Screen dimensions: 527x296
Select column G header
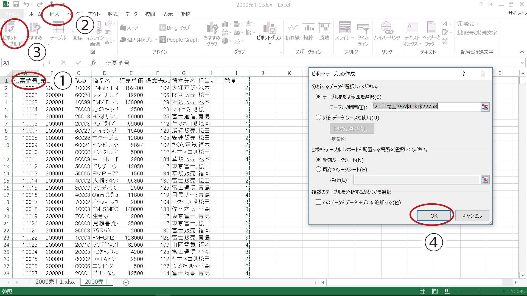(x=184, y=73)
